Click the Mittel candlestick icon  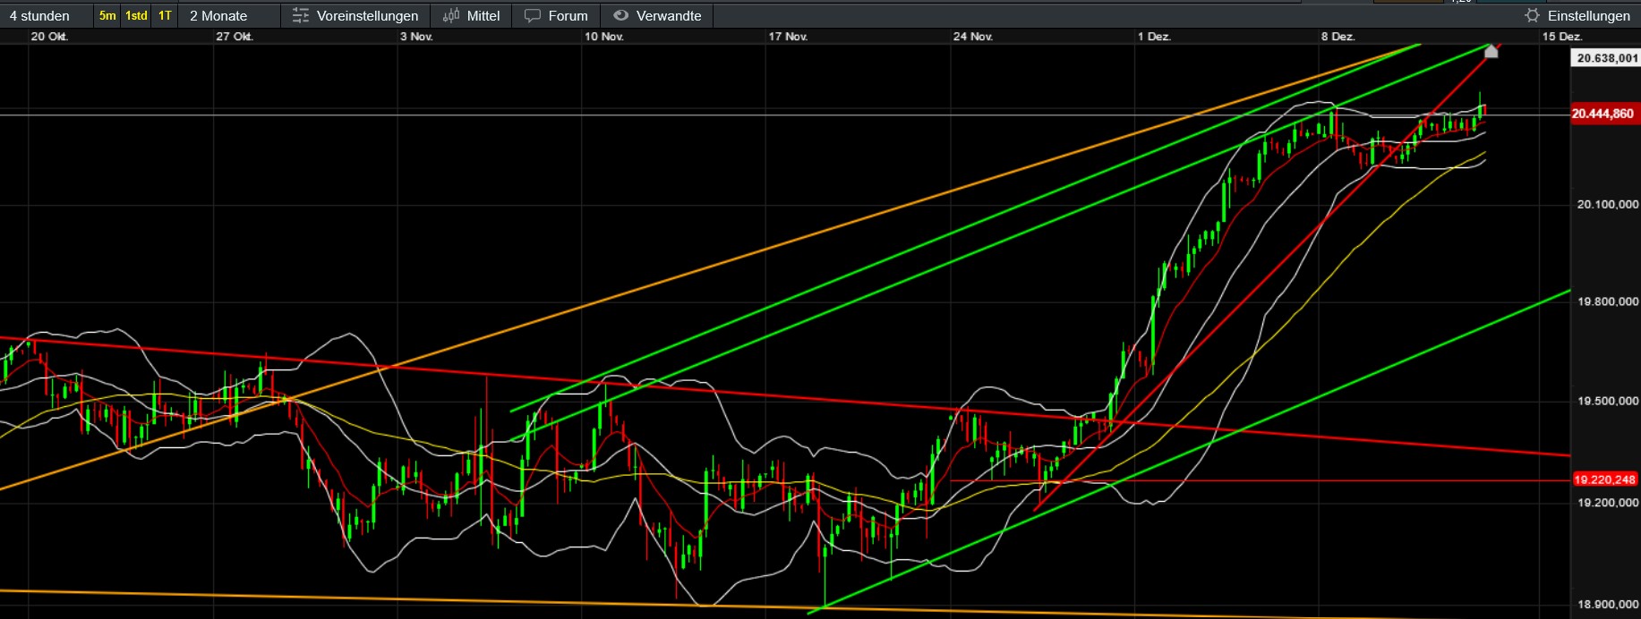[x=451, y=16]
